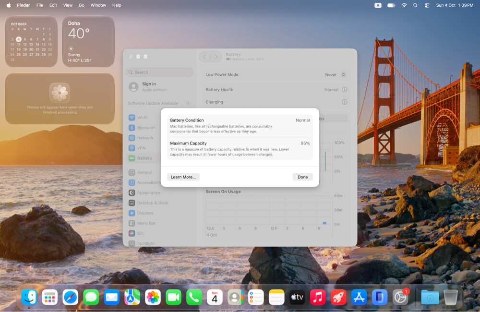Open Phone app in Dock
The height and width of the screenshot is (312, 480).
pyautogui.click(x=194, y=297)
